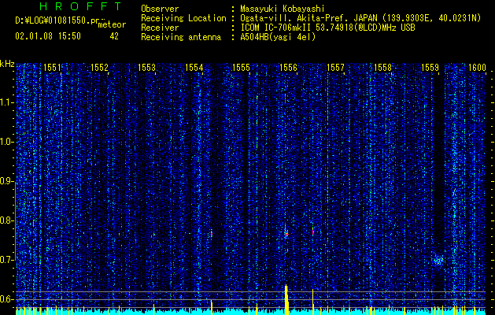The height and width of the screenshot is (315, 495).
Task: Click the antenna value A504HB(yagi 4el)
Action: click(278, 37)
